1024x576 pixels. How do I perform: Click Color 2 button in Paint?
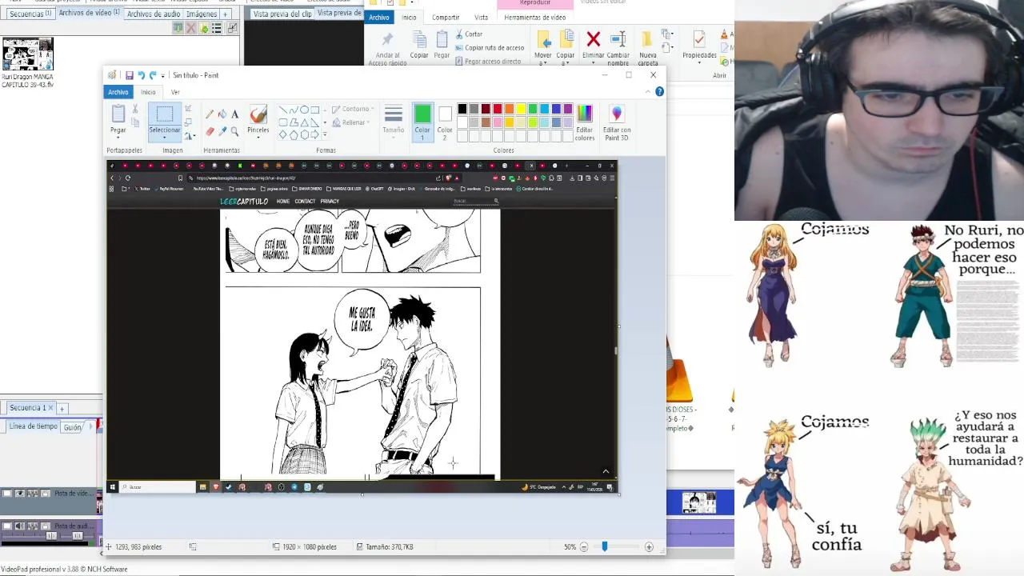445,122
